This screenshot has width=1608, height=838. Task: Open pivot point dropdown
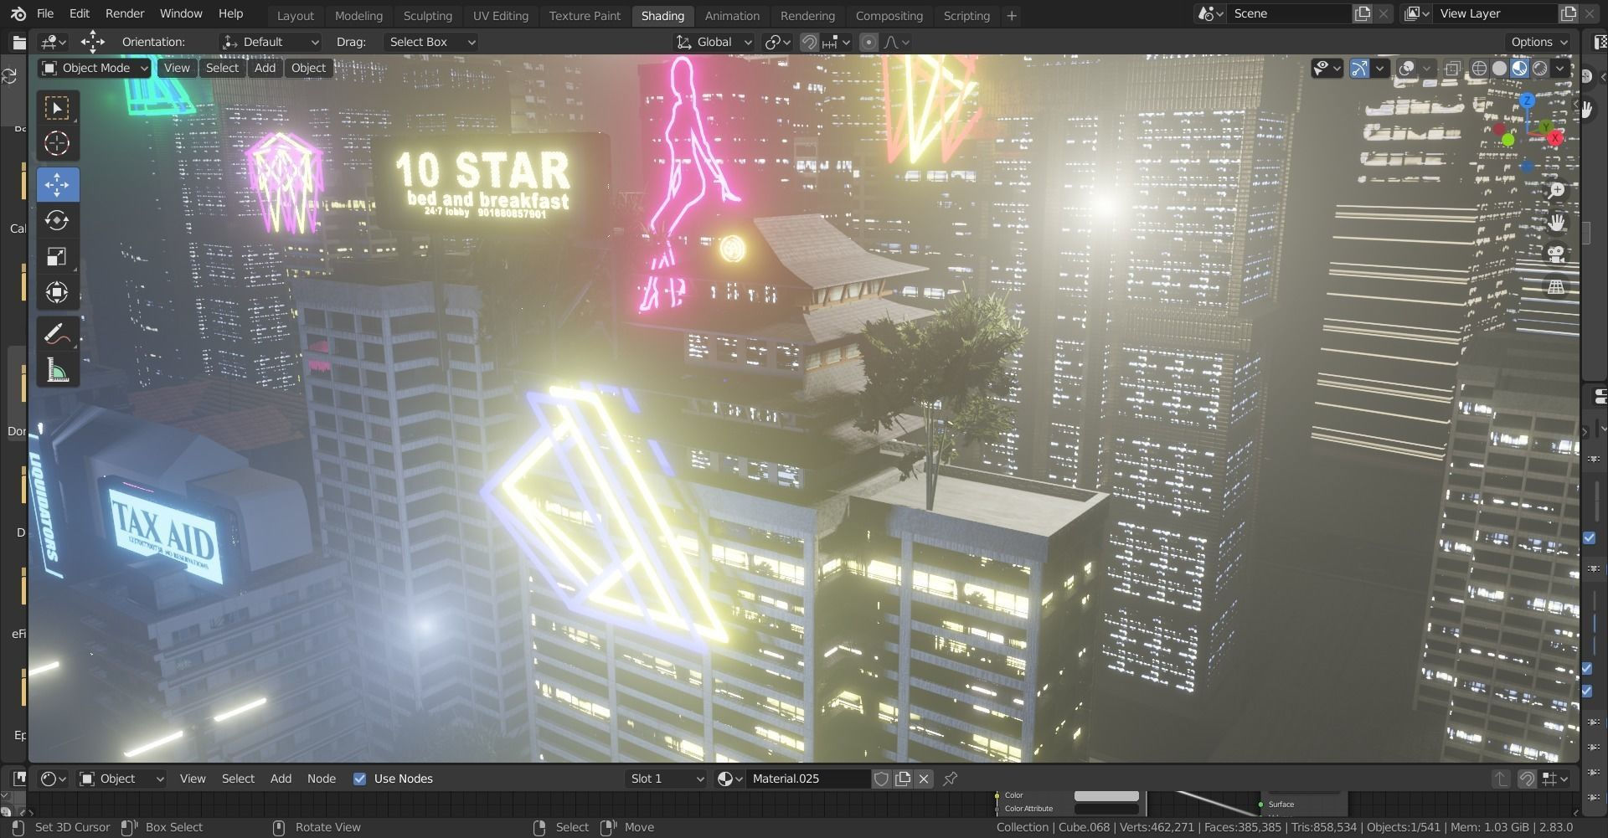[x=778, y=42]
